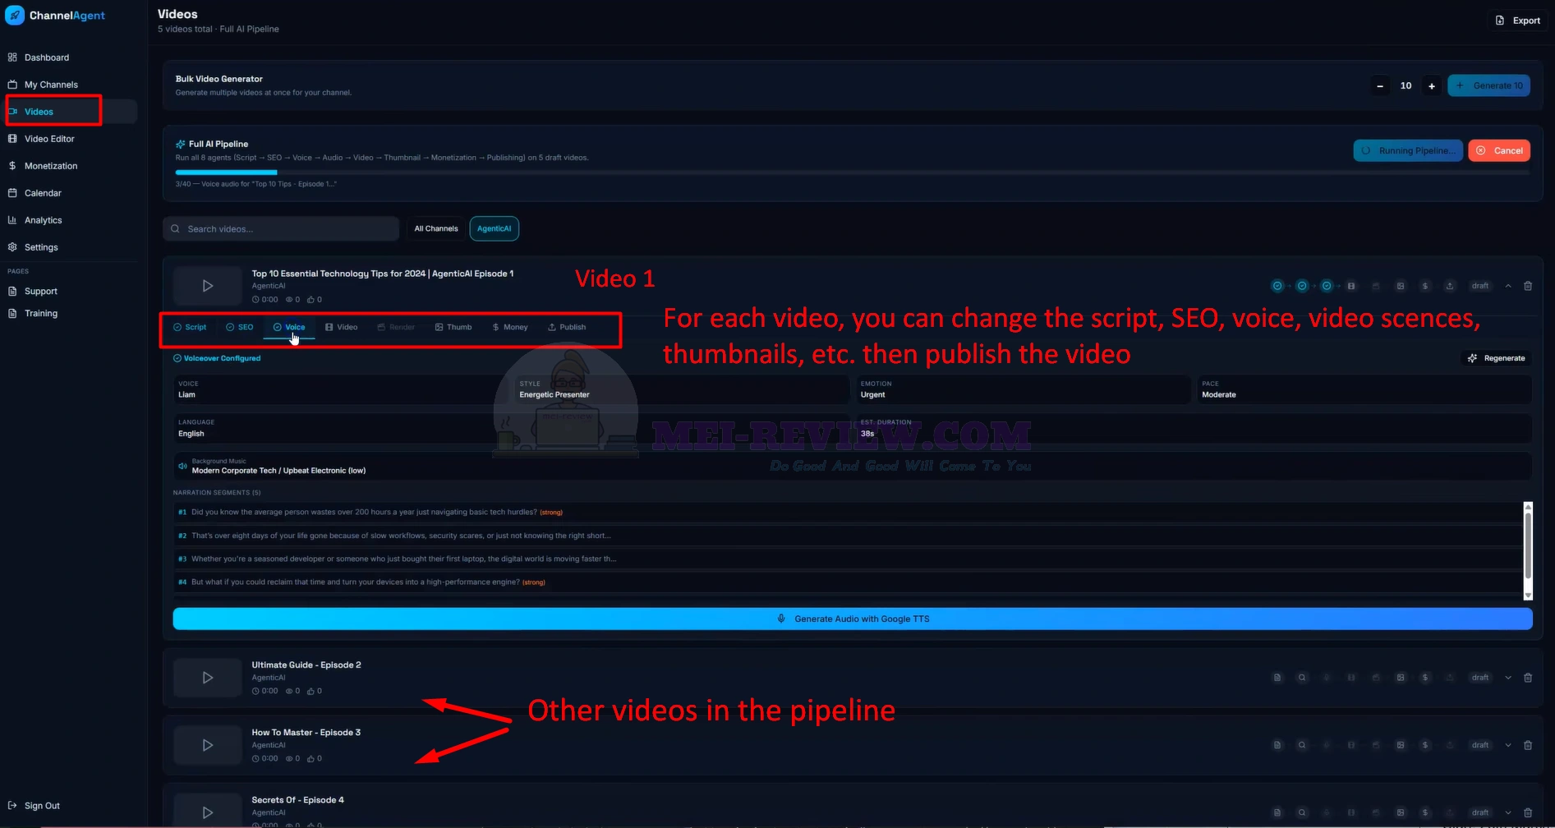Decrease bulk video count with minus button
The width and height of the screenshot is (1555, 828).
(1380, 85)
